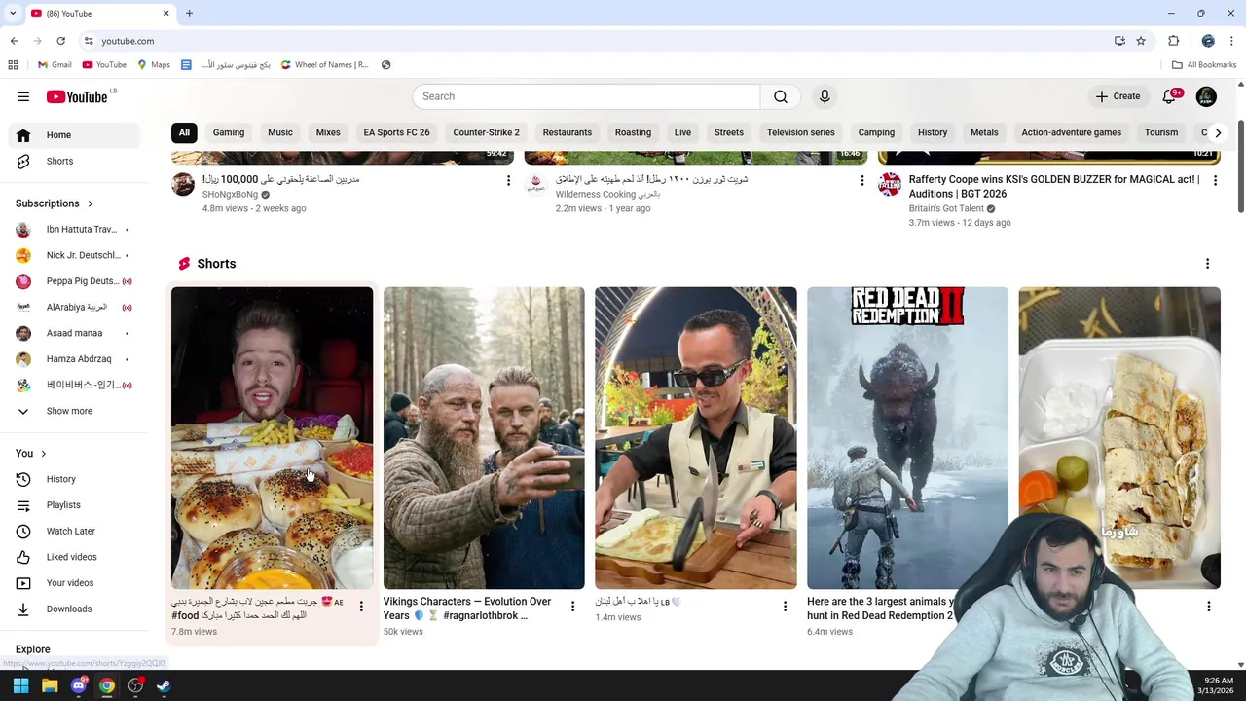Select the Camping filter chip
The height and width of the screenshot is (701, 1246).
tap(876, 132)
